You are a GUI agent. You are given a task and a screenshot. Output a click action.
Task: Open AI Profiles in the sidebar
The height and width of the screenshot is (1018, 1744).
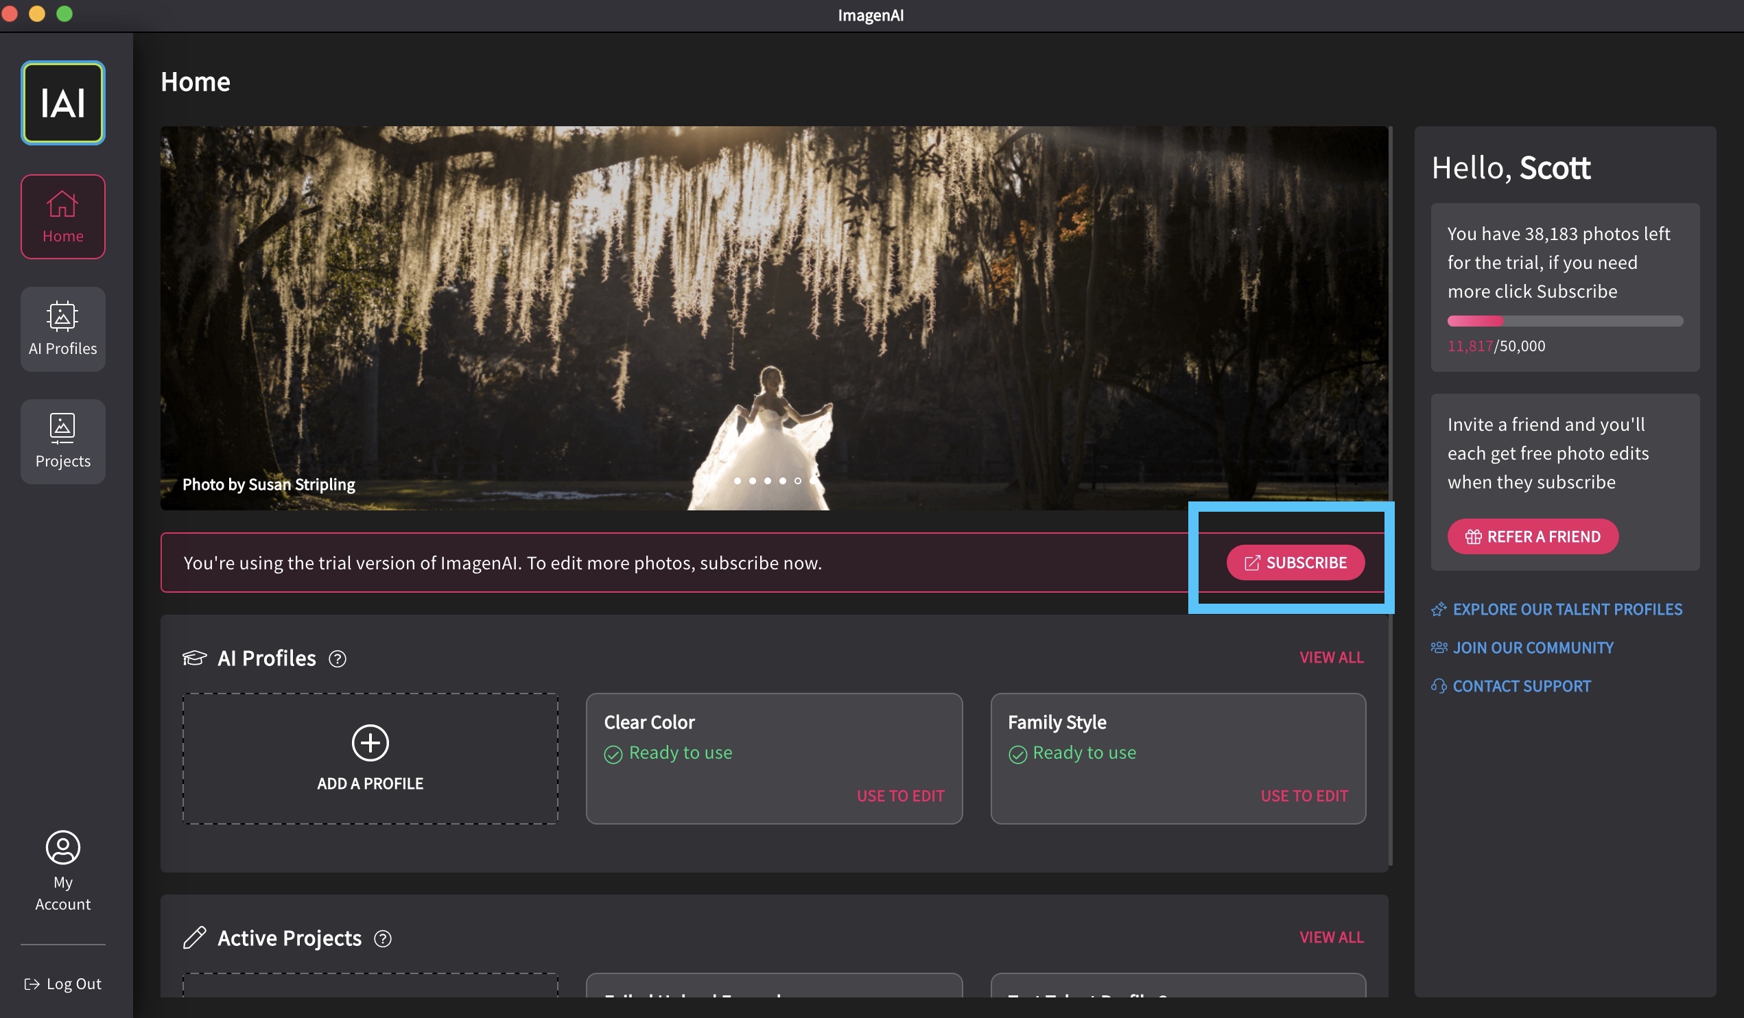[x=62, y=329]
